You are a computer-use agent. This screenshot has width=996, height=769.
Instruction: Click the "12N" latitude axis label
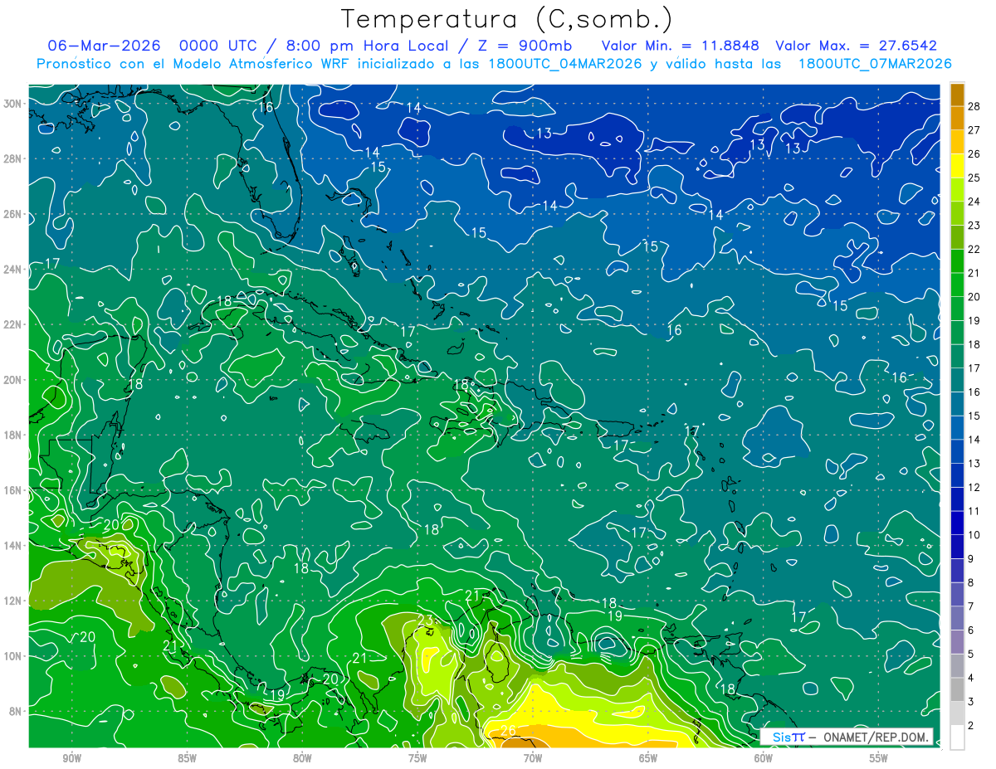click(x=14, y=601)
